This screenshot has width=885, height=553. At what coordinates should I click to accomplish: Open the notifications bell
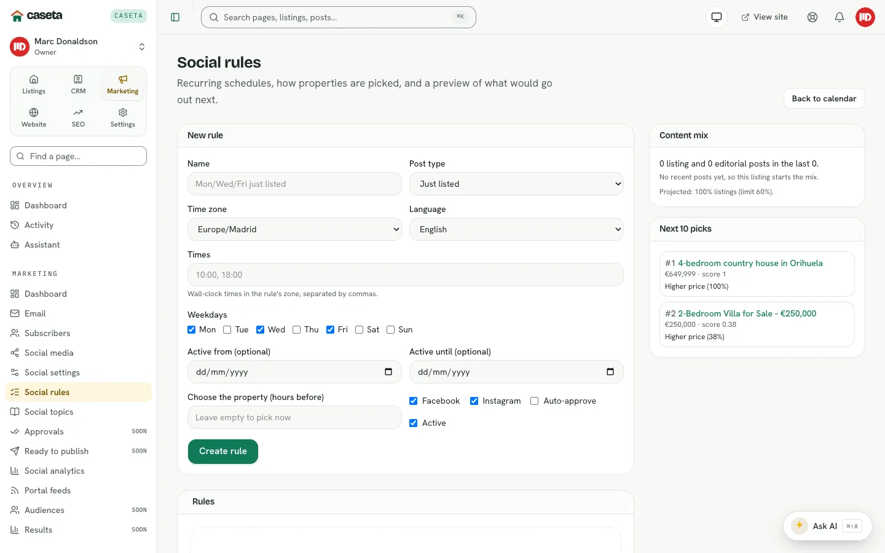tap(840, 17)
